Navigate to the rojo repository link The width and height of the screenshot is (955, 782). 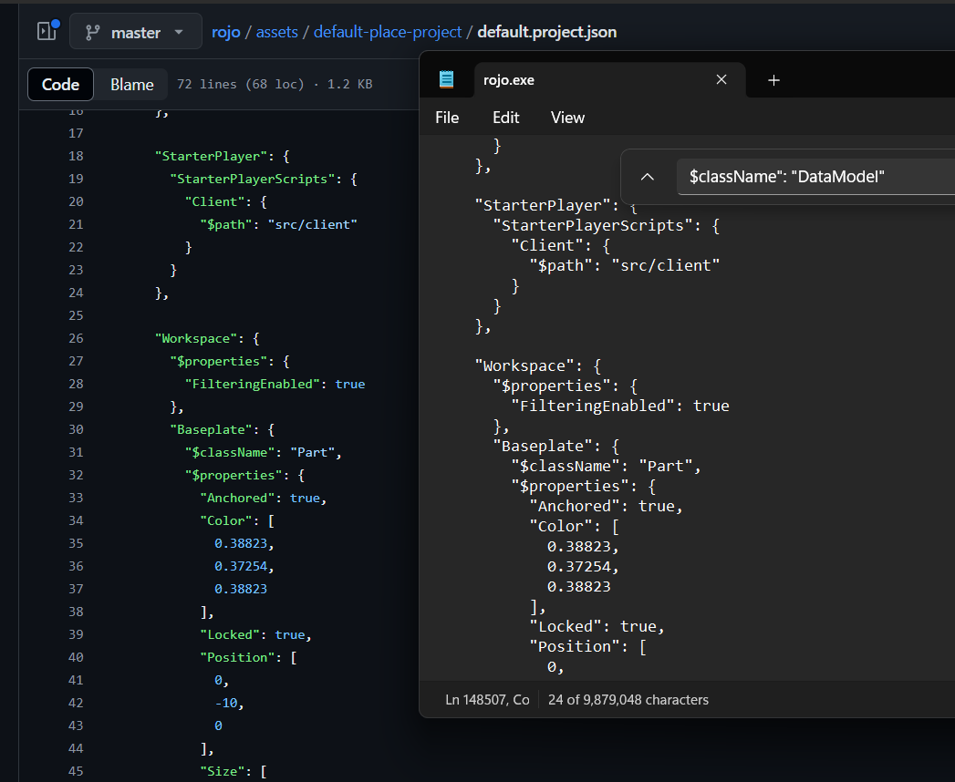[x=225, y=31]
